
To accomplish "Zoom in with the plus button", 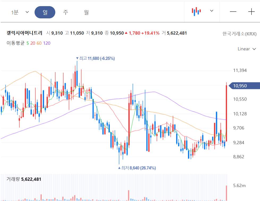I will point(251,12).
